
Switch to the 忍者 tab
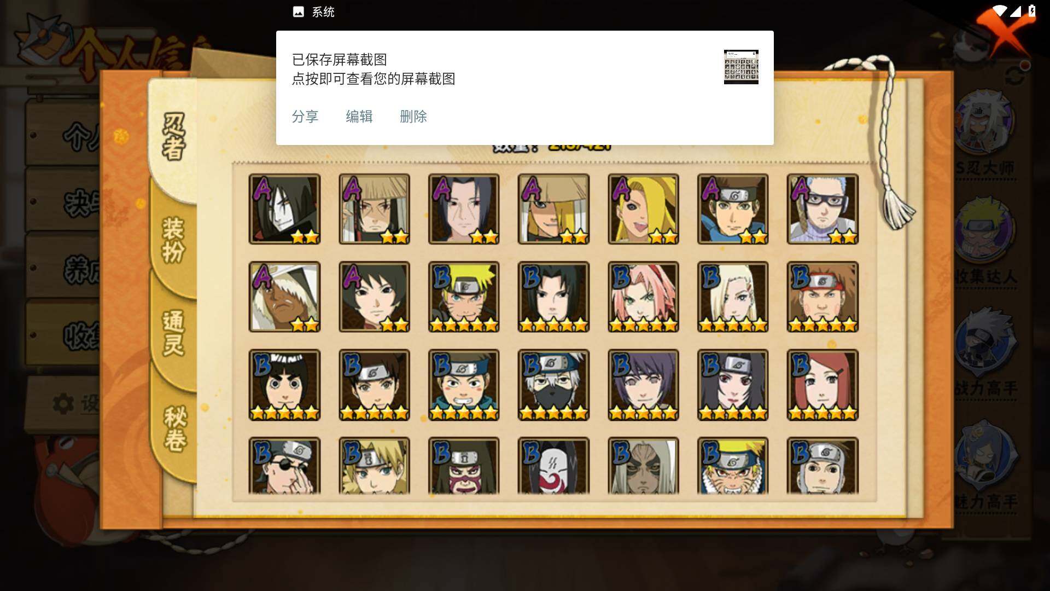click(174, 137)
